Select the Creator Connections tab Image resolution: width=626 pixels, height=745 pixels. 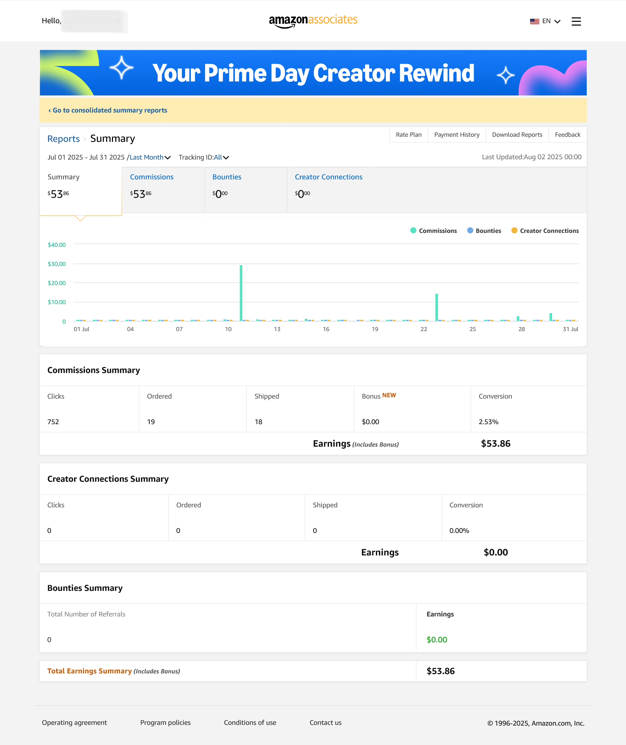pyautogui.click(x=328, y=190)
